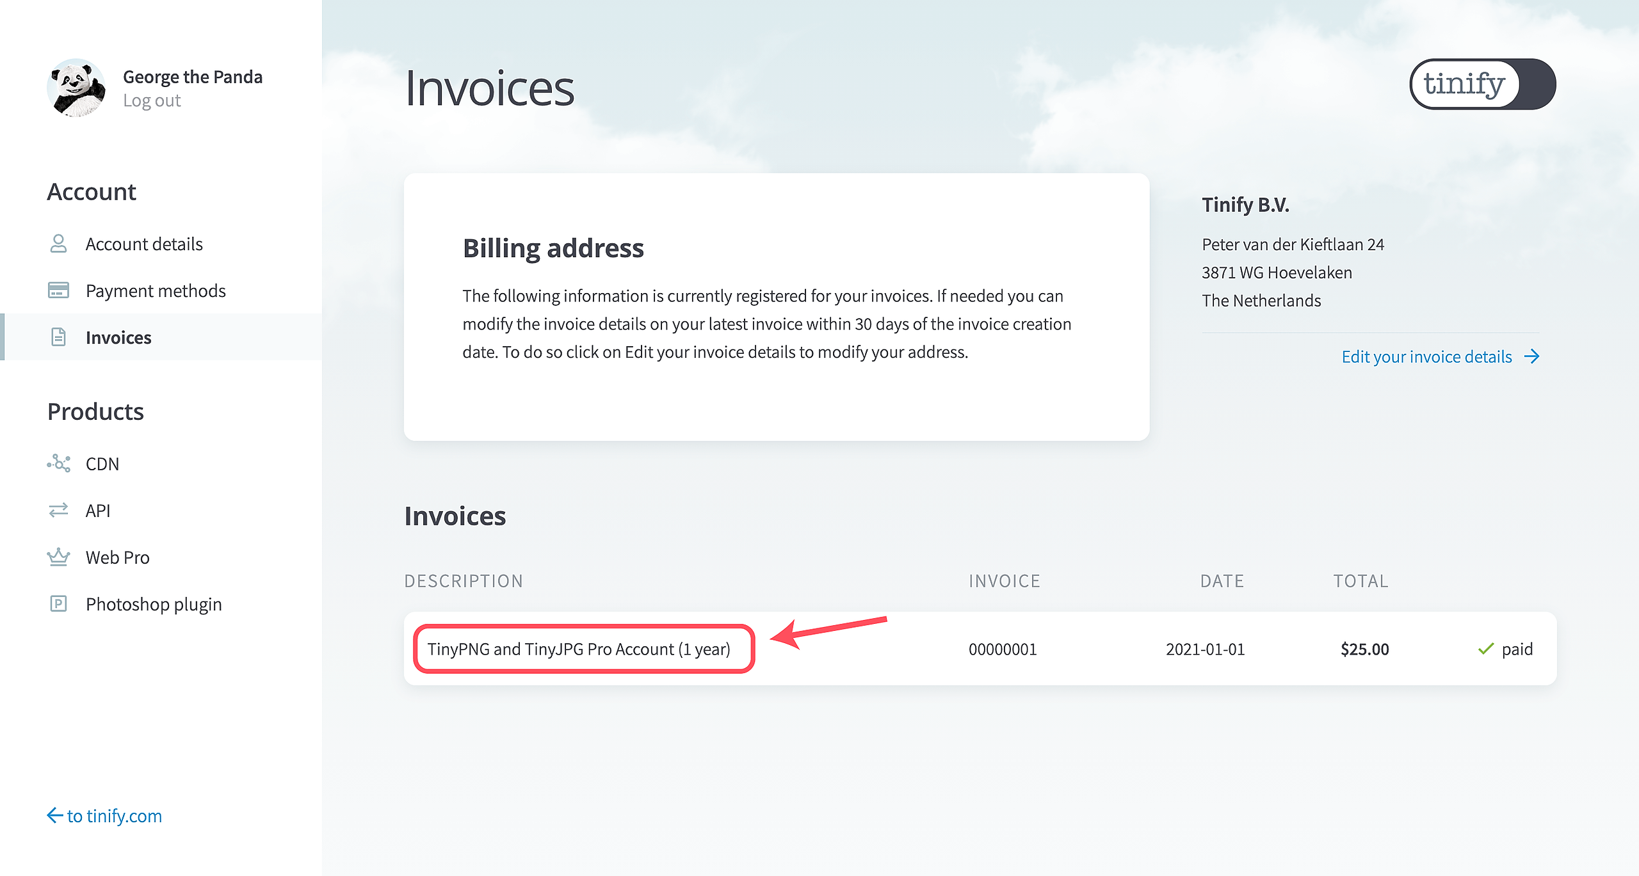The image size is (1639, 876).
Task: Open the Web Pro menu item
Action: click(x=118, y=557)
